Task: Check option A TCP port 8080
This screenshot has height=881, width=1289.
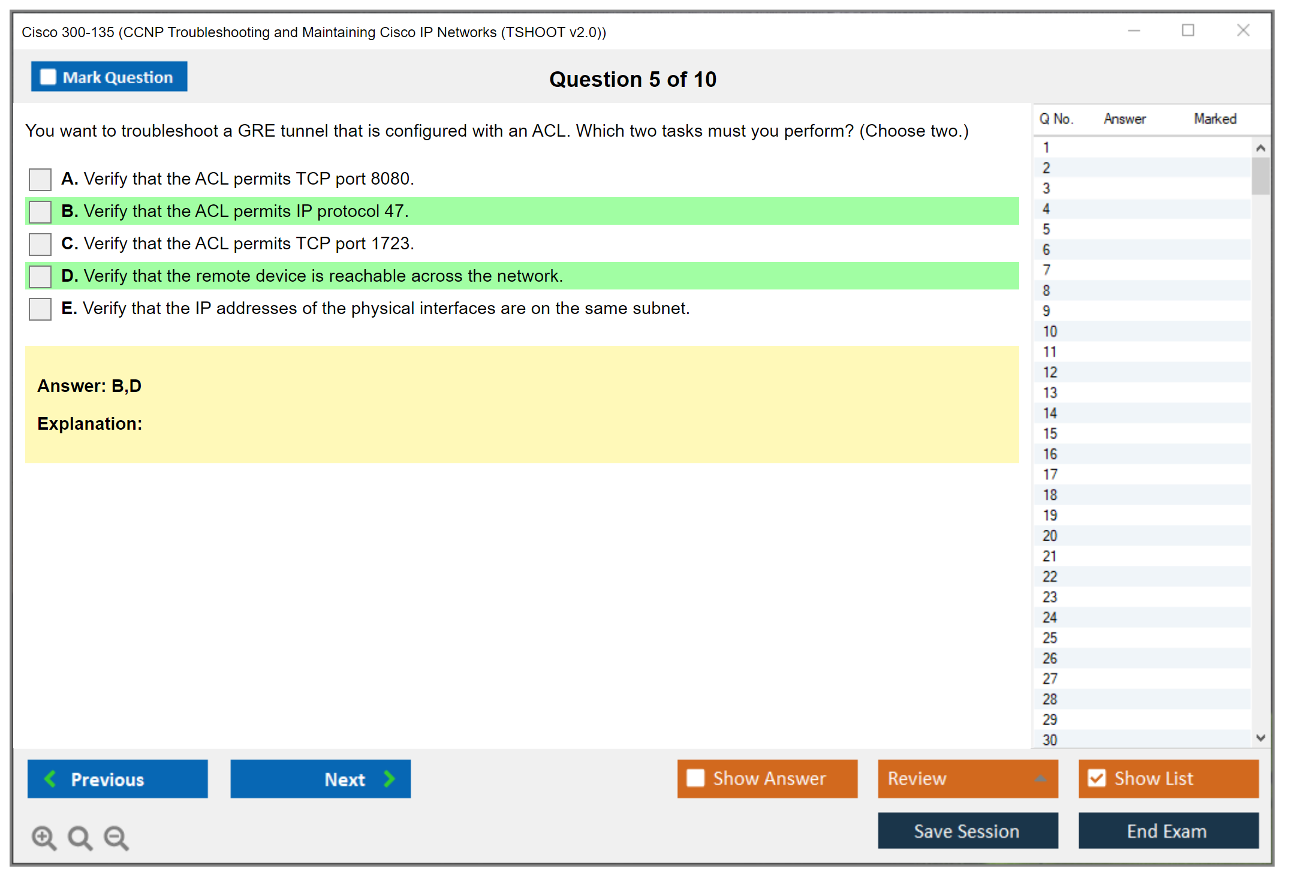Action: tap(40, 179)
